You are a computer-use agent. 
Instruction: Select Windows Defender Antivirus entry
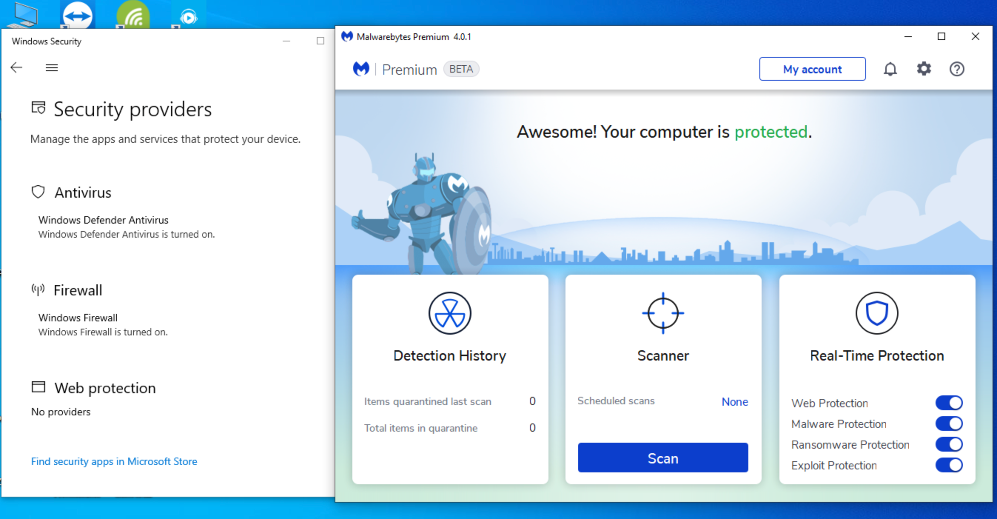[x=103, y=220]
